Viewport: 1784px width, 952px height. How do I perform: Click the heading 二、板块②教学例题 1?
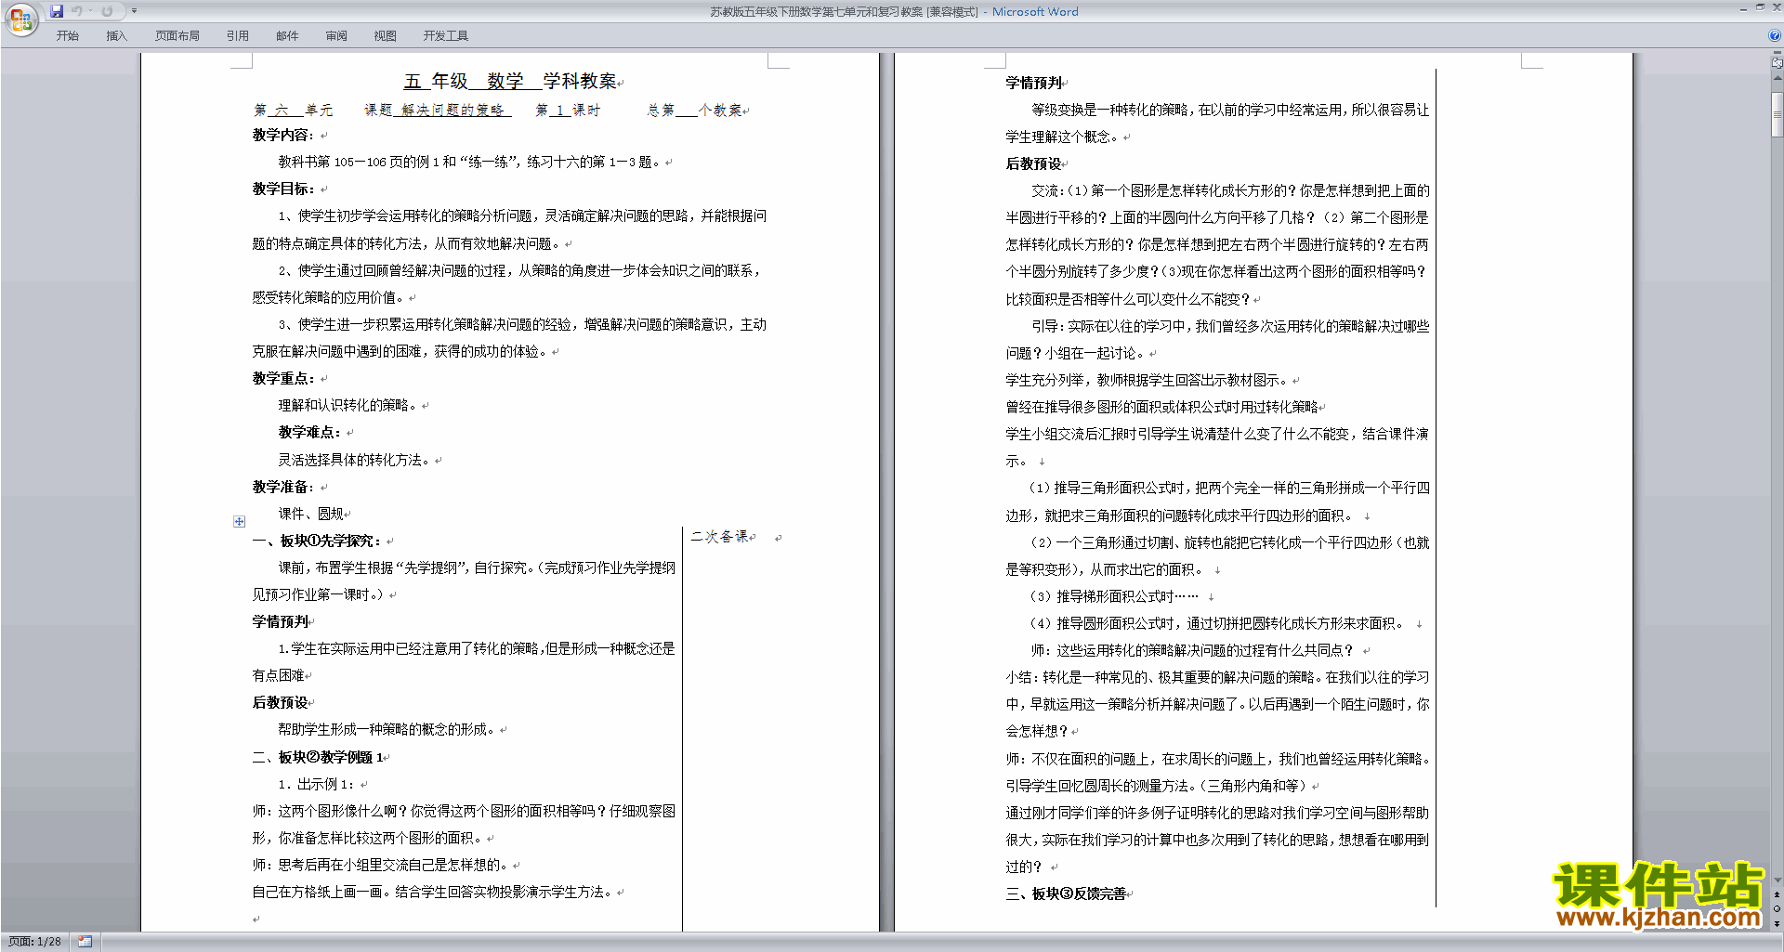[x=317, y=757]
